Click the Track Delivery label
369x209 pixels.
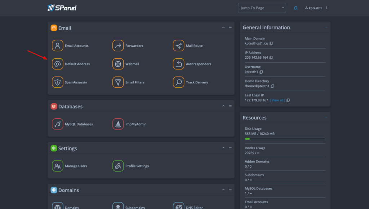(x=197, y=82)
